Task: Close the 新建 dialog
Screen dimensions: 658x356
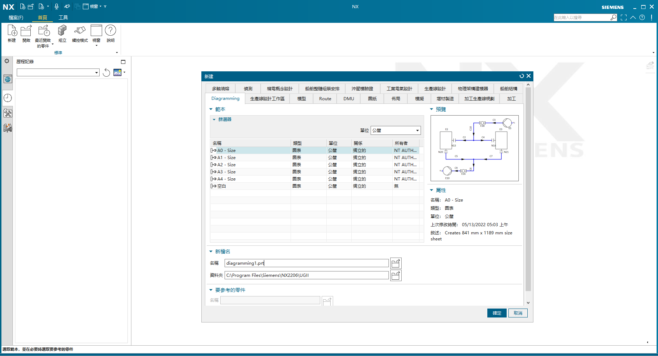Action: point(529,76)
